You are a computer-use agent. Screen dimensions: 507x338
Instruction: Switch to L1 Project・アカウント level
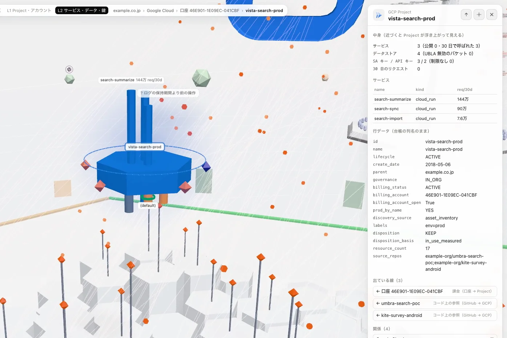29,11
